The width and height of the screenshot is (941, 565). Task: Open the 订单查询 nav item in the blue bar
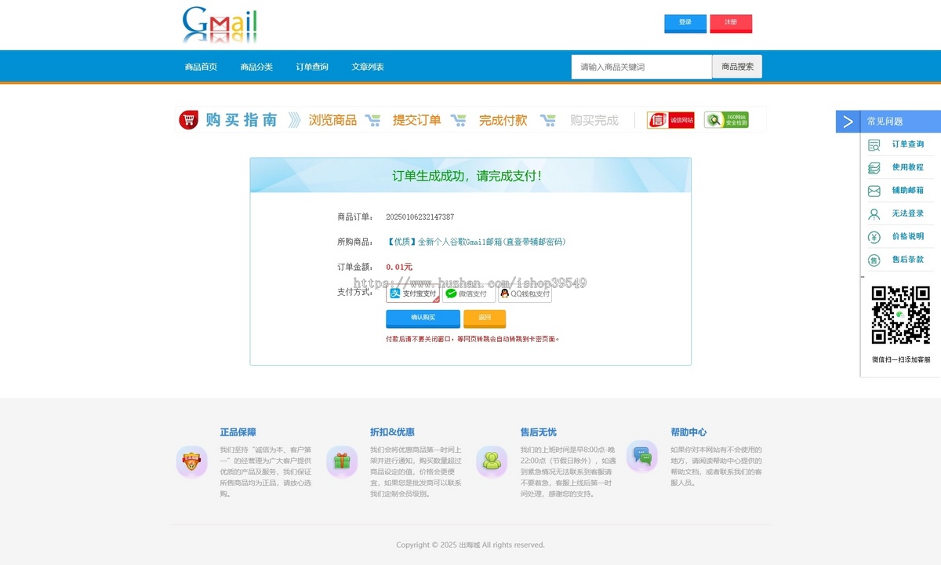312,67
